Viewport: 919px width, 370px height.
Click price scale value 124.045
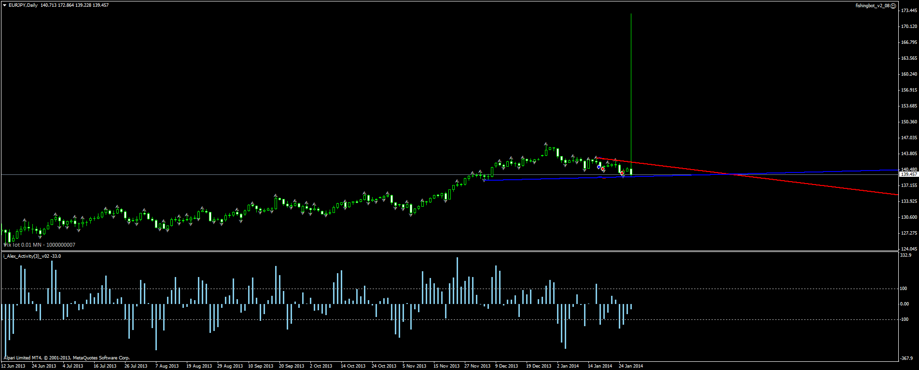coord(909,249)
